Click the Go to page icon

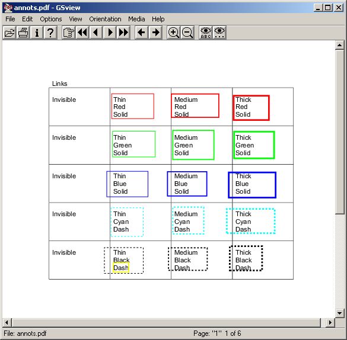(69, 33)
